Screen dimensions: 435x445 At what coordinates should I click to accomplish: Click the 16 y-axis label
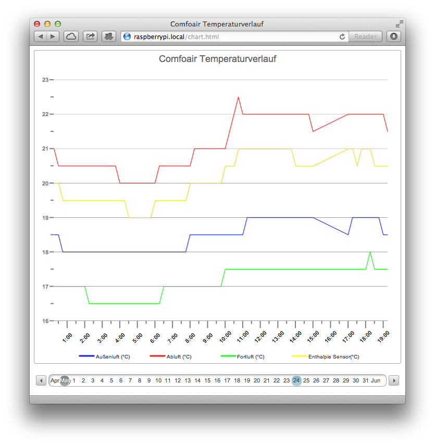(45, 321)
